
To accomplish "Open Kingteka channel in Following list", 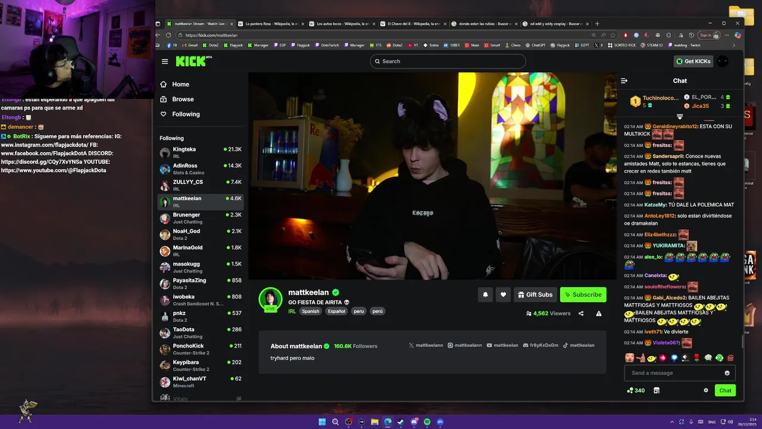I will pos(201,153).
